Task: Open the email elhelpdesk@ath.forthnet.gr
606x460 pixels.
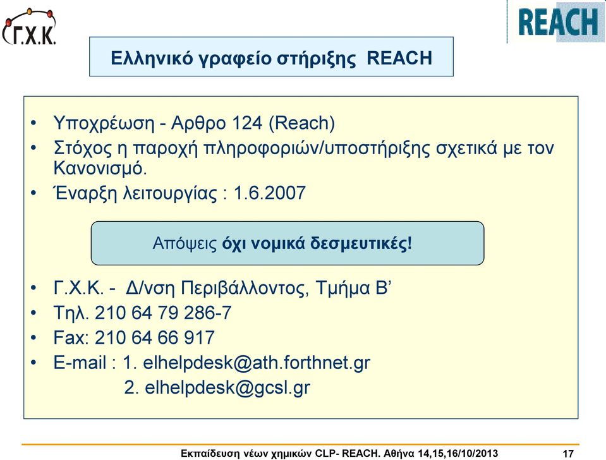Action: tap(256, 363)
